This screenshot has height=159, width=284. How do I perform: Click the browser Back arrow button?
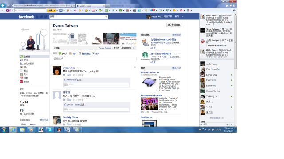3,6
